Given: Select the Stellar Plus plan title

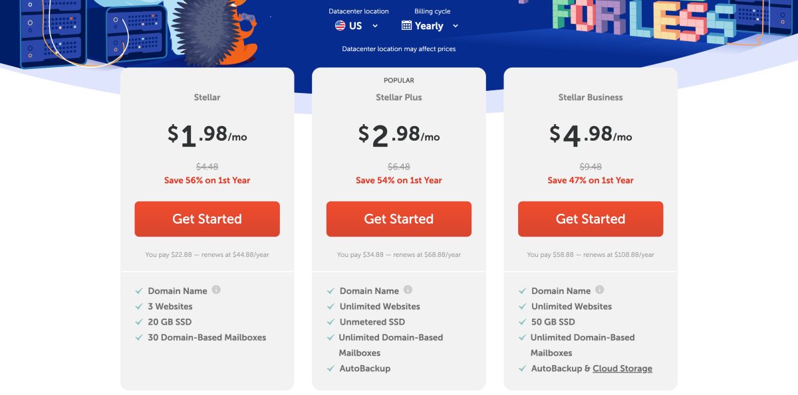Looking at the screenshot, I should pos(399,97).
